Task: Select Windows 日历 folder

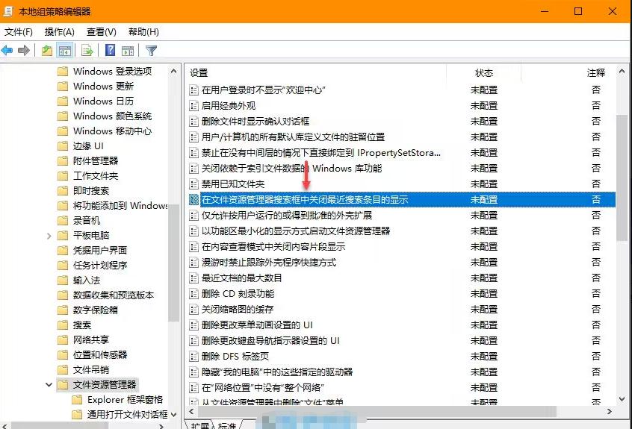Action: click(103, 101)
